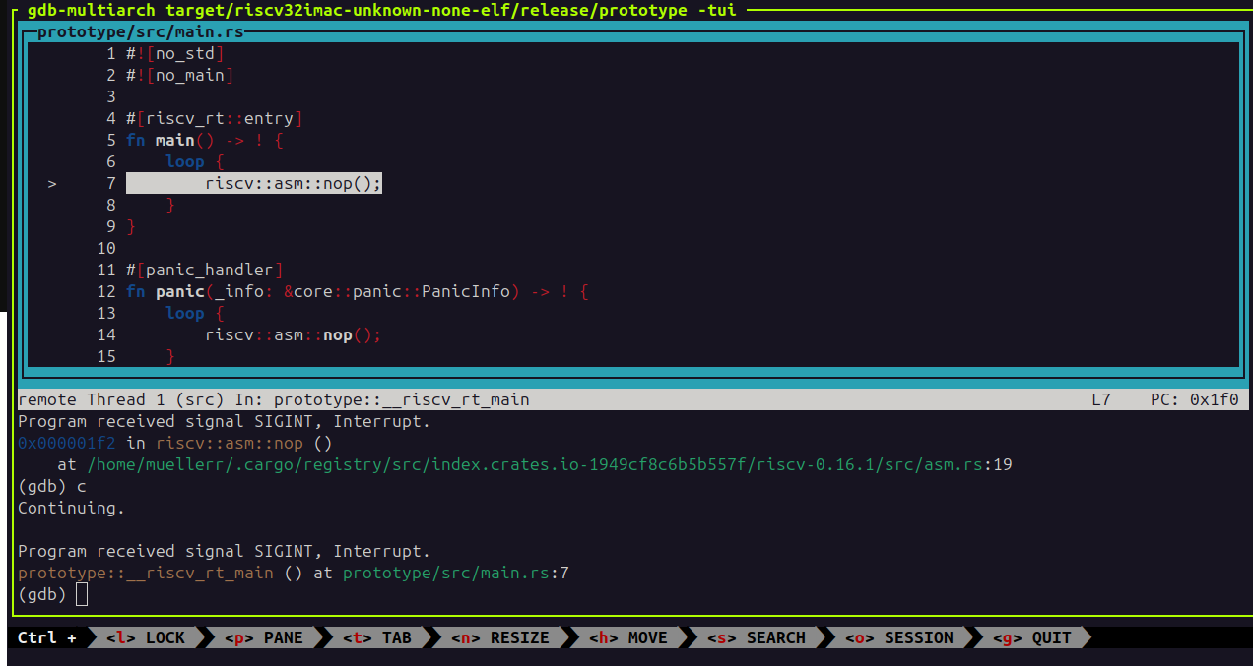Click source line 5 fn main() -> ! {
This screenshot has width=1253, height=666.
click(x=205, y=140)
